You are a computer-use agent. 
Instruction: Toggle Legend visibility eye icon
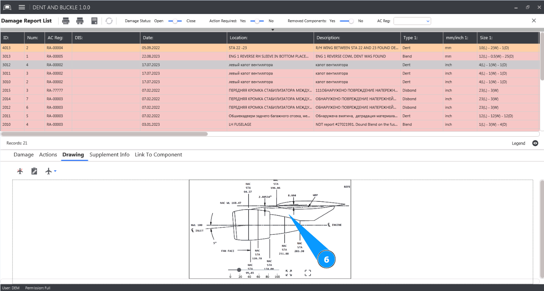(x=535, y=143)
